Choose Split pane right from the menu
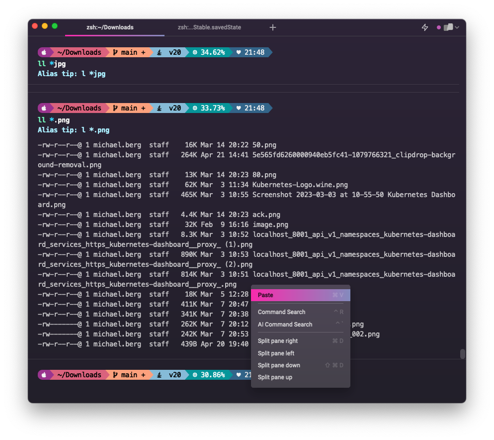494x440 pixels. tap(276, 341)
